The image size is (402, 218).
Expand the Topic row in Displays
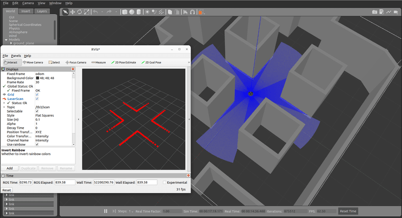(4, 107)
